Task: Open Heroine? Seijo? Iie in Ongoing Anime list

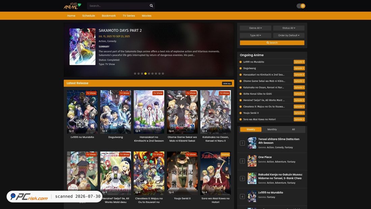Action: (x=264, y=100)
